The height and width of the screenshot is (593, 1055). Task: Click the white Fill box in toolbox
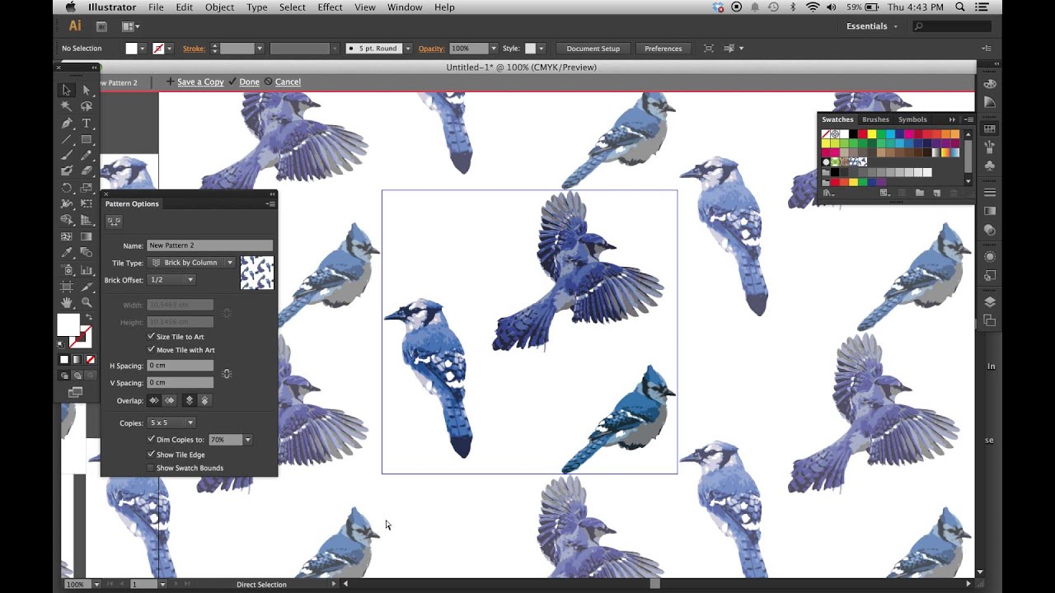(x=68, y=325)
